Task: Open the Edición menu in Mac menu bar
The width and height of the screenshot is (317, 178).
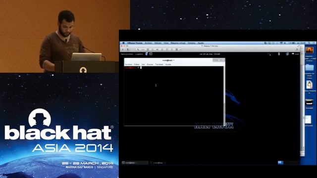Action: (158, 43)
